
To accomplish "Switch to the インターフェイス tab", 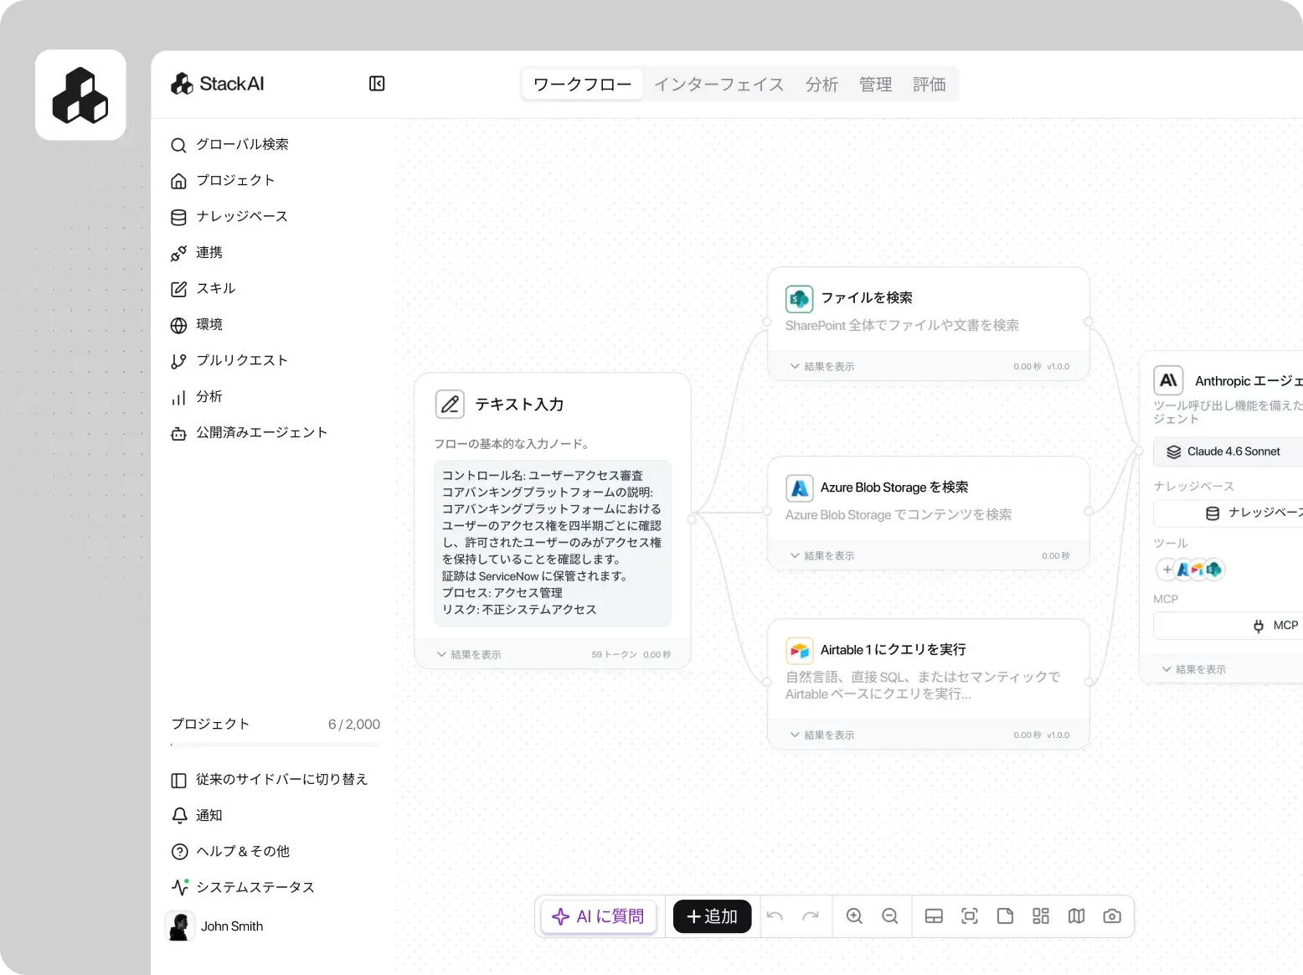I will click(718, 85).
